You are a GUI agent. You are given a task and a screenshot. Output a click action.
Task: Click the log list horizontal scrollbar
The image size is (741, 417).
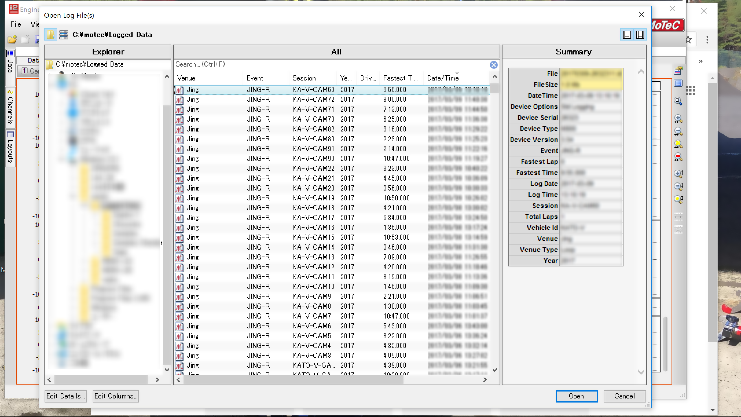(293, 380)
